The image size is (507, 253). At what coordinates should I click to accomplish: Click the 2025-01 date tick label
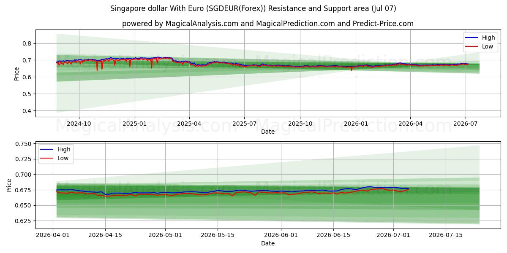(135, 124)
